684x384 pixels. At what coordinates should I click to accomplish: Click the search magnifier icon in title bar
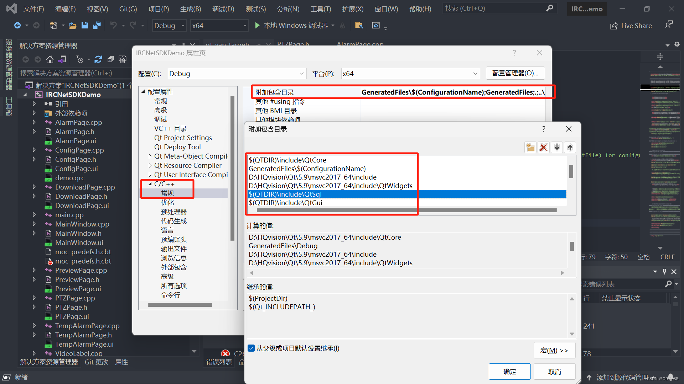(550, 8)
